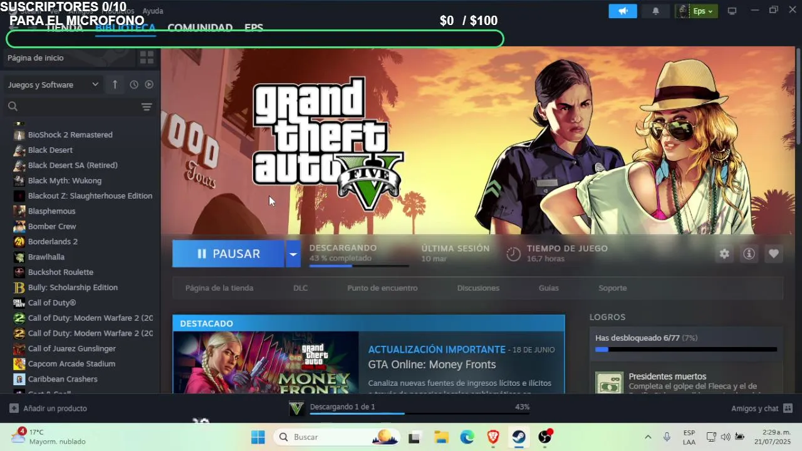802x451 pixels.
Task: Click the Presidentes muertos achievement icon
Action: pyautogui.click(x=609, y=382)
